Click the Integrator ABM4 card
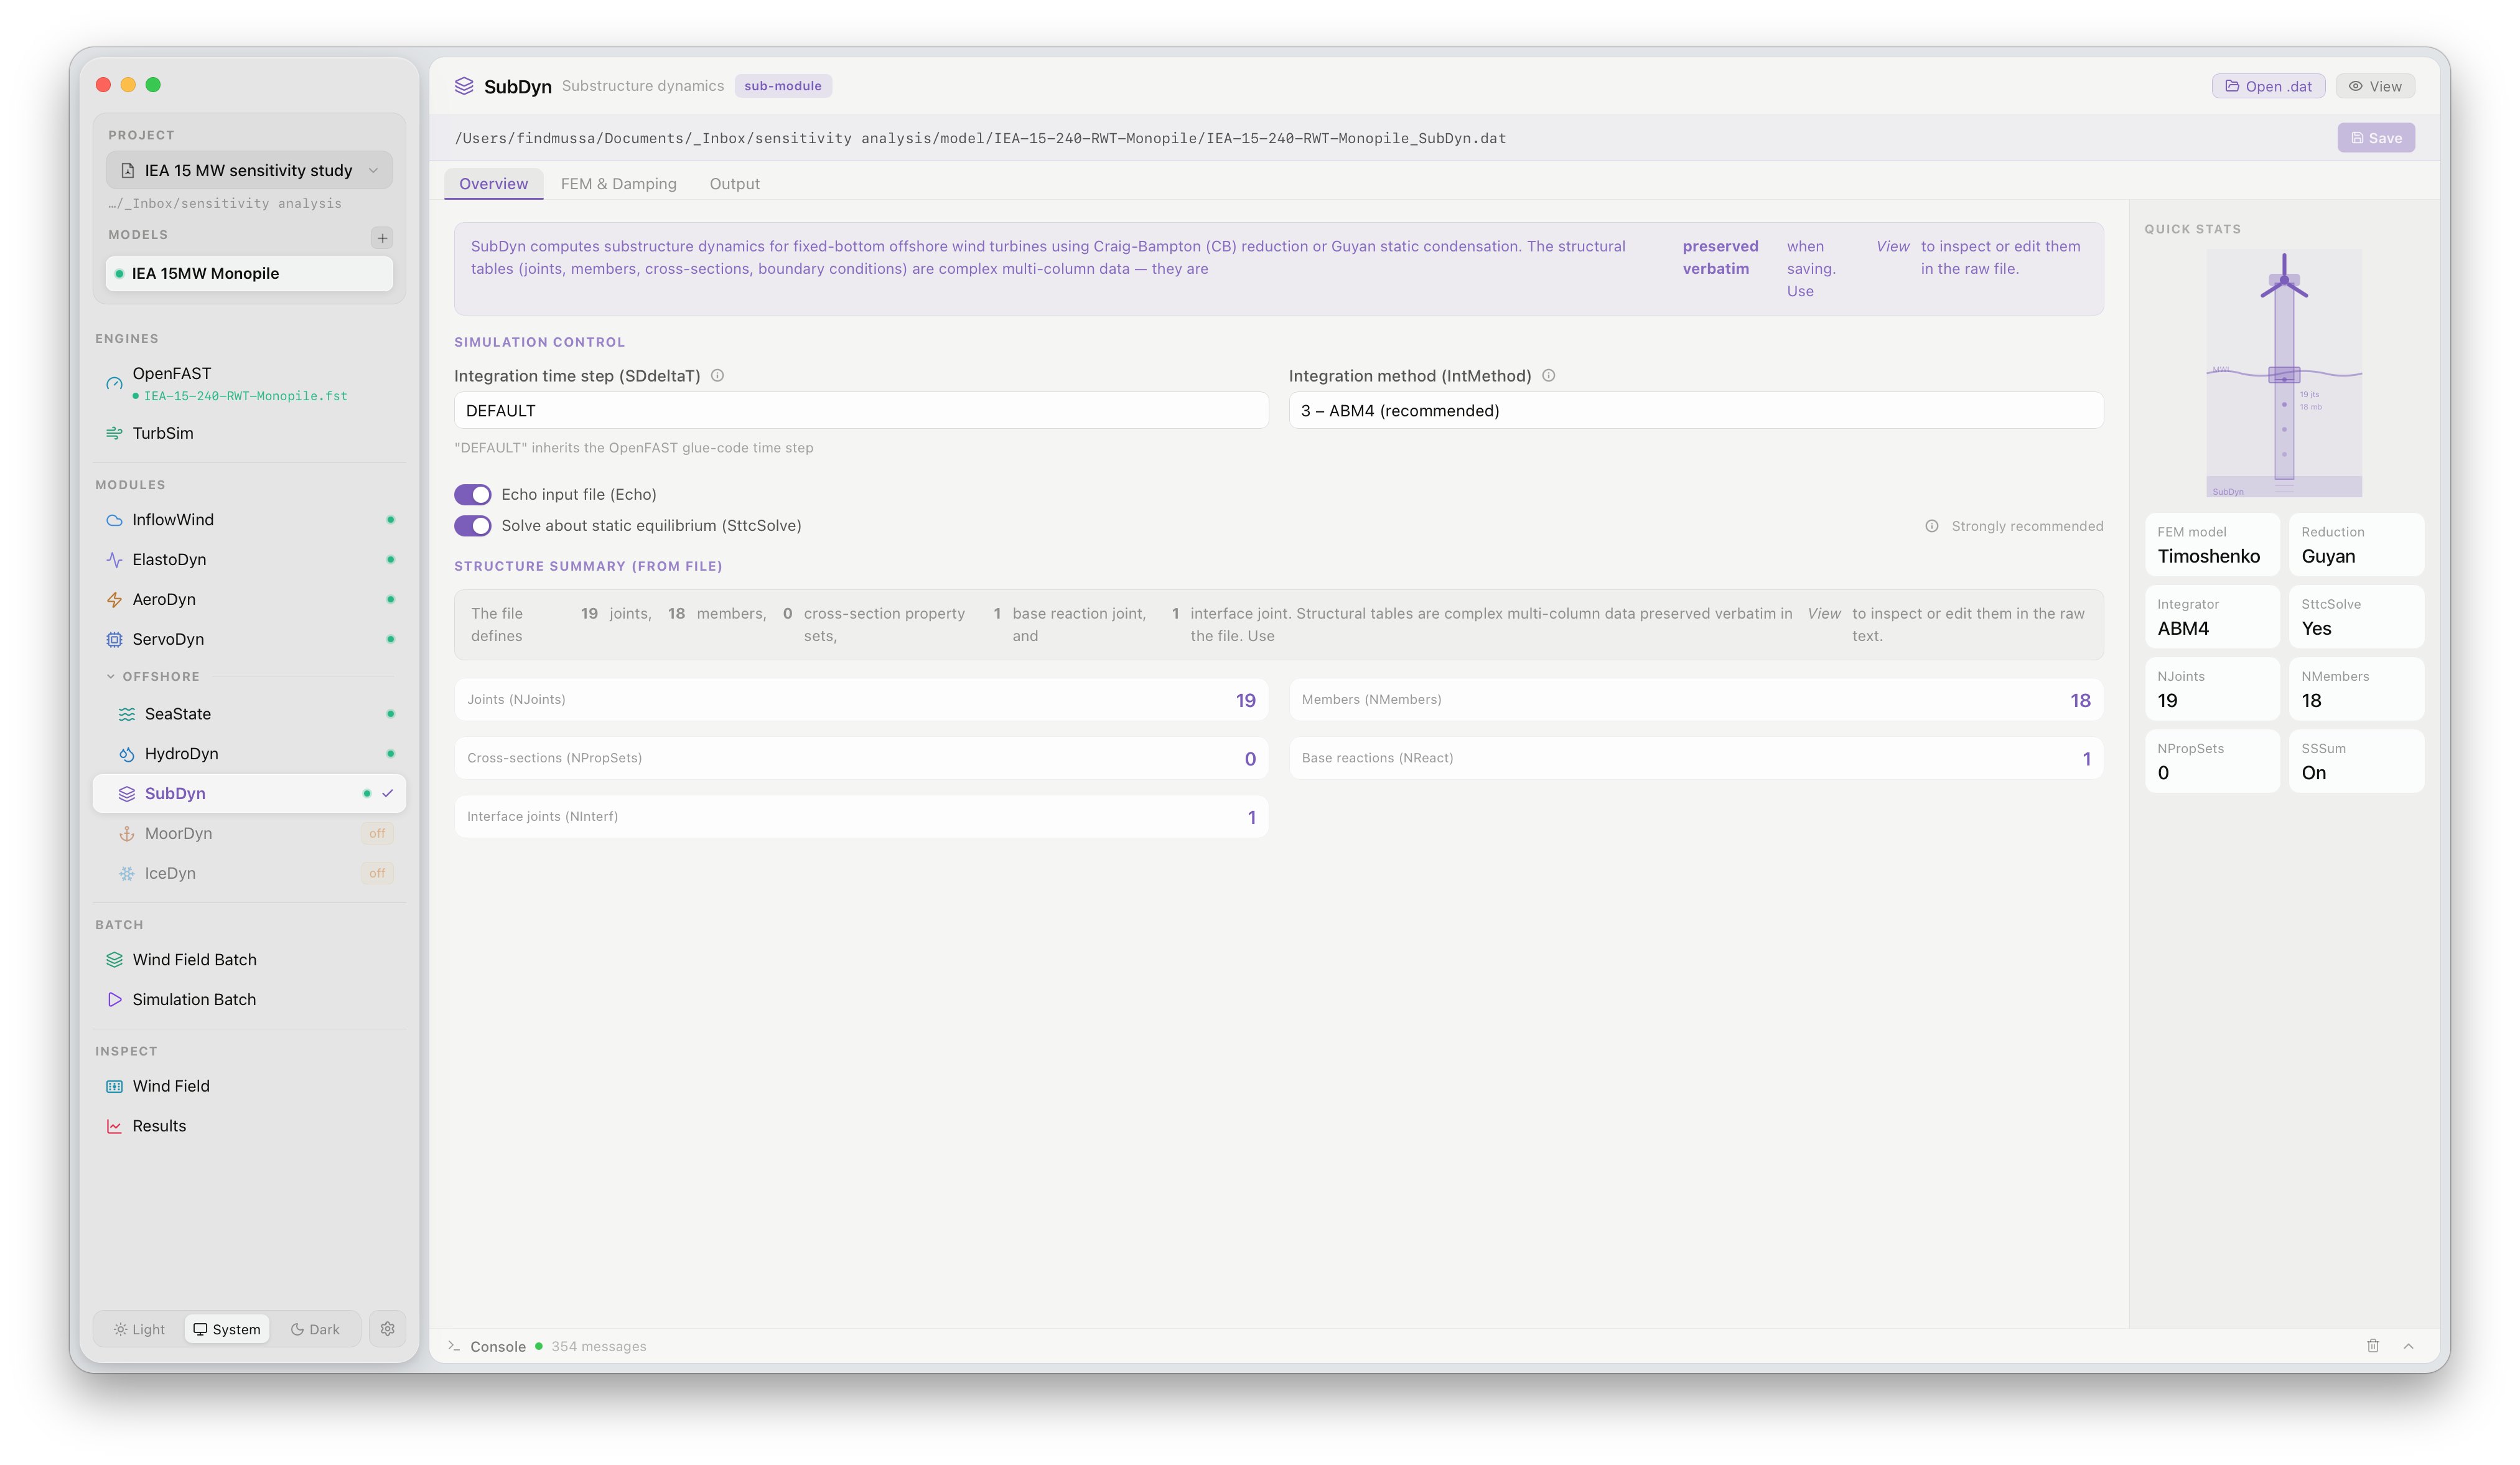Image resolution: width=2520 pixels, height=1465 pixels. pyautogui.click(x=2212, y=617)
